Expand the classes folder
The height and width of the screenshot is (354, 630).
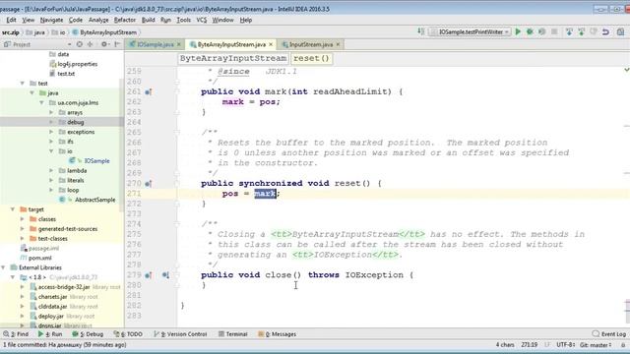22,219
